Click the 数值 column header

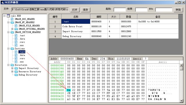(128, 17)
